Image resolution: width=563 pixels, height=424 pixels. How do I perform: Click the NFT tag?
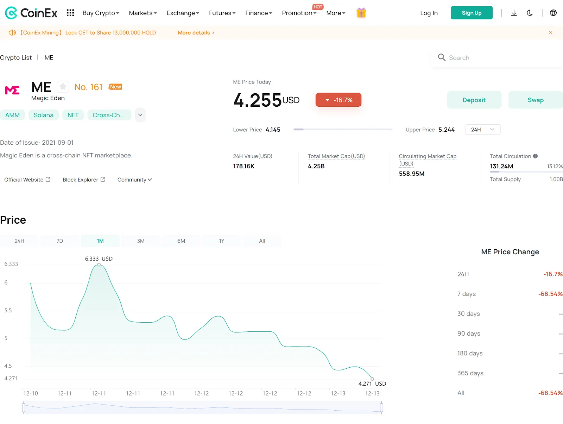[x=73, y=115]
